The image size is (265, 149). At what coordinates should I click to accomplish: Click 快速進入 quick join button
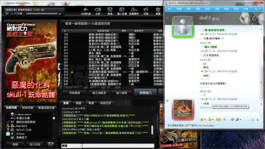tap(146, 93)
